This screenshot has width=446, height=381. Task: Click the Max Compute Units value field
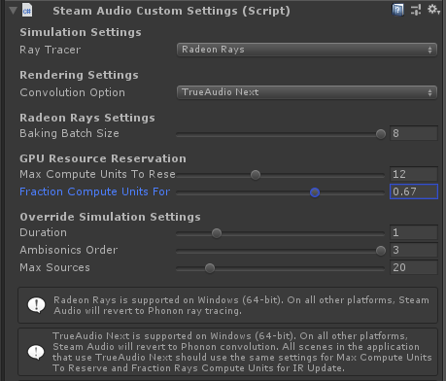tap(414, 174)
